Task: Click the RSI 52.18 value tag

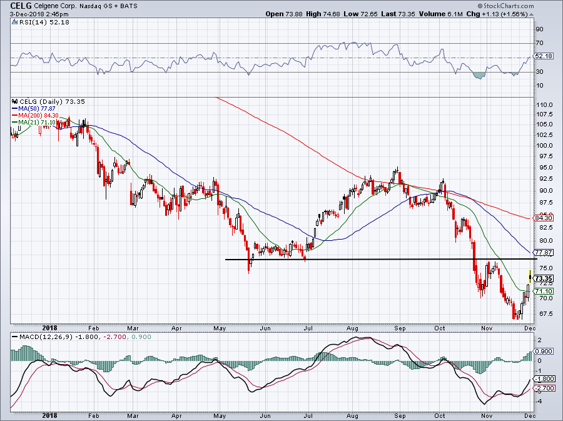Action: 543,56
